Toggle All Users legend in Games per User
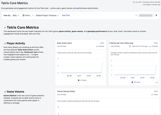This screenshot has height=115, width=161. pos(136,82)
